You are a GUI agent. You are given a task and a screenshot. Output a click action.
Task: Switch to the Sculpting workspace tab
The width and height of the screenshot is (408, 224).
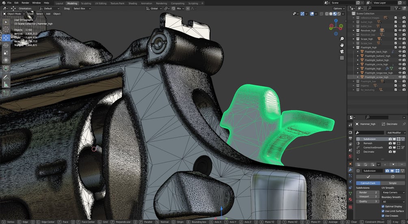pyautogui.click(x=86, y=3)
